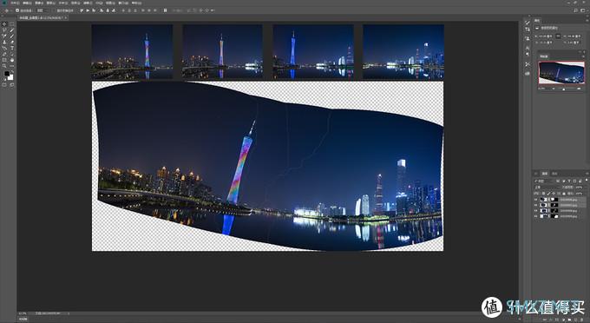590x323 pixels.
Task: Select the top layer's mask thumbnail
Action: 554,200
